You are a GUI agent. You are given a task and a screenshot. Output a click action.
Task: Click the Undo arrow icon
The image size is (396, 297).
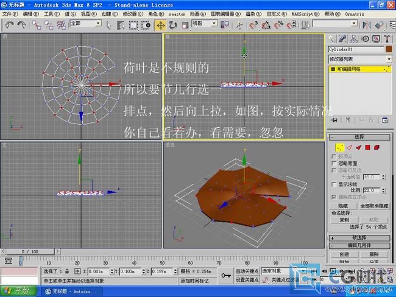(10, 25)
